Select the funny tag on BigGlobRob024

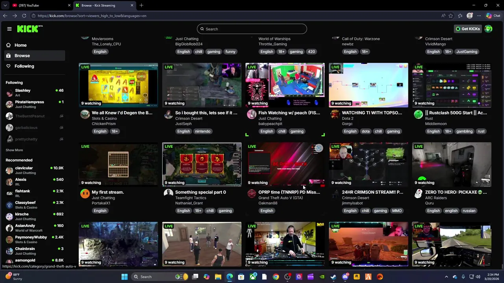tap(230, 51)
